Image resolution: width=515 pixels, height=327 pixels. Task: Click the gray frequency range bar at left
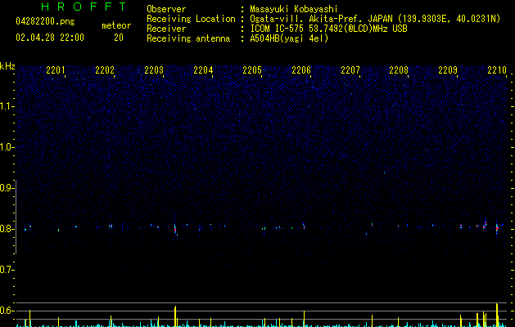(x=16, y=217)
